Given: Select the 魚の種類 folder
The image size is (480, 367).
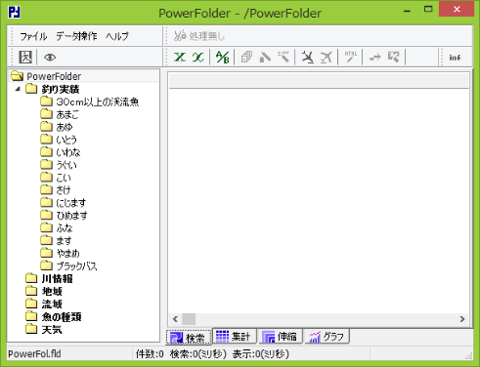Looking at the screenshot, I should pyautogui.click(x=62, y=317).
